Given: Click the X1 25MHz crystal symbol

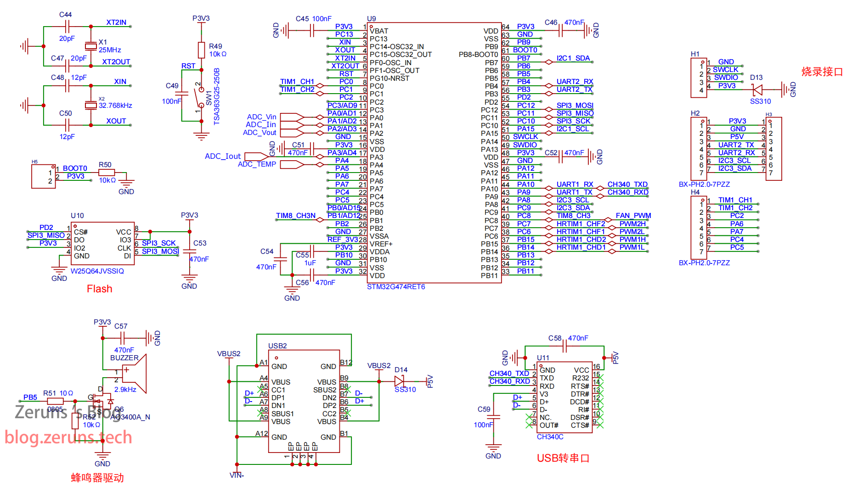Looking at the screenshot, I should [x=91, y=45].
